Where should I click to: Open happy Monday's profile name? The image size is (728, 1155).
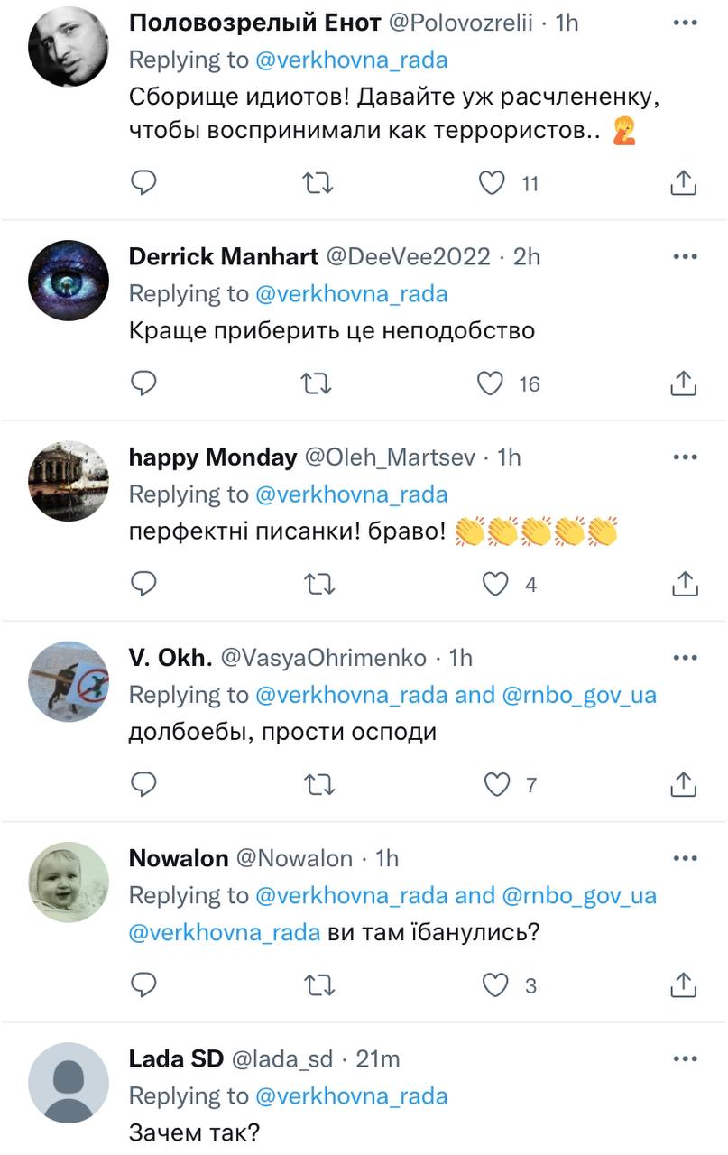click(x=213, y=457)
